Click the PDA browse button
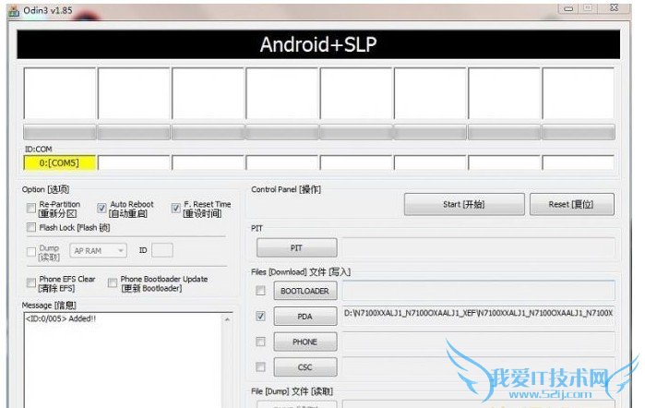The width and height of the screenshot is (645, 408). click(x=305, y=317)
